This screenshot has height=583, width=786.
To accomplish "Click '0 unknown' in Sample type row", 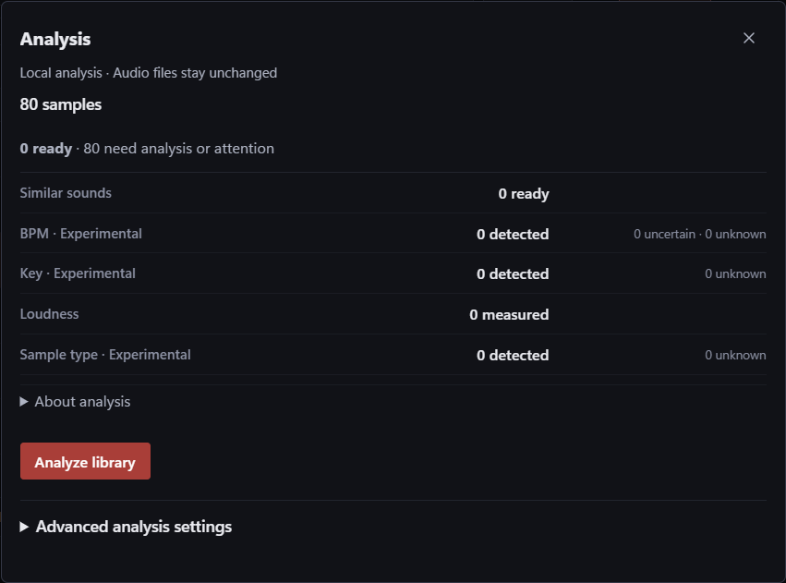I will point(735,355).
